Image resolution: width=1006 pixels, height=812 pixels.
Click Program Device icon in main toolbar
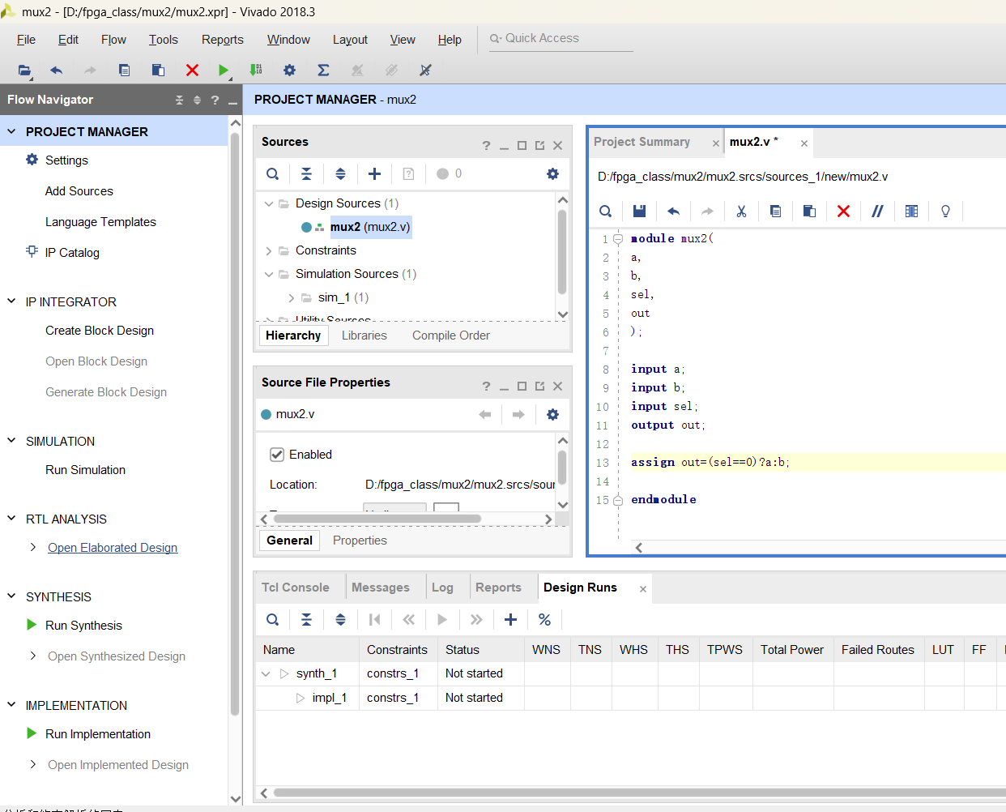click(256, 71)
